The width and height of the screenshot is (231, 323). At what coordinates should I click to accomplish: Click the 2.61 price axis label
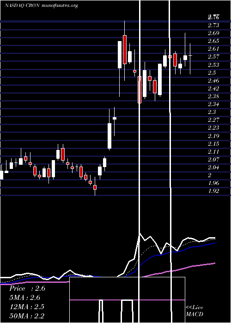213,49
